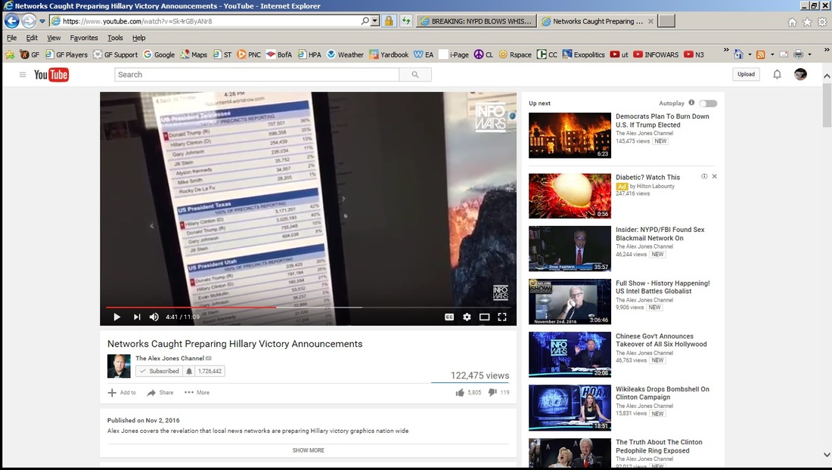Open the recent pages dropdown arrow
The height and width of the screenshot is (470, 832).
(42, 22)
